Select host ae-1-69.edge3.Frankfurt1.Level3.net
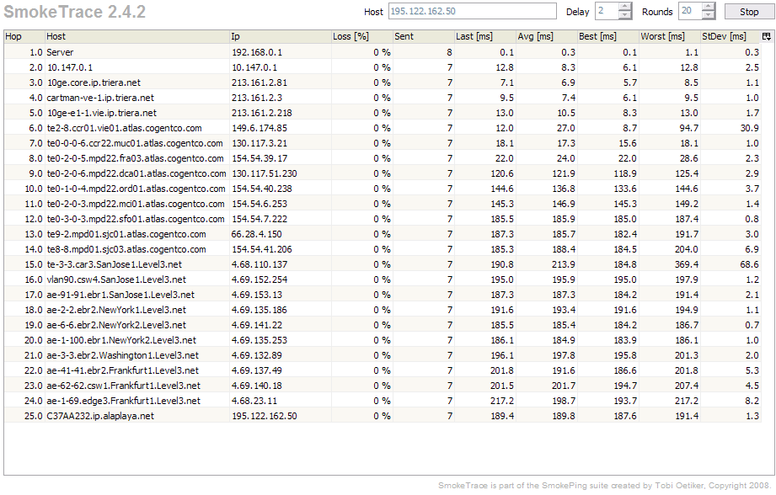The height and width of the screenshot is (495, 776). coord(124,401)
